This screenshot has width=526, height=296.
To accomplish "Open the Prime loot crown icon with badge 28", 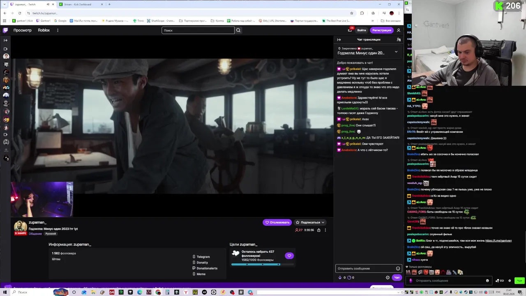I will click(x=350, y=30).
